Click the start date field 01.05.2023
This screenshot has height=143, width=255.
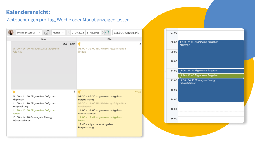[x=78, y=32]
